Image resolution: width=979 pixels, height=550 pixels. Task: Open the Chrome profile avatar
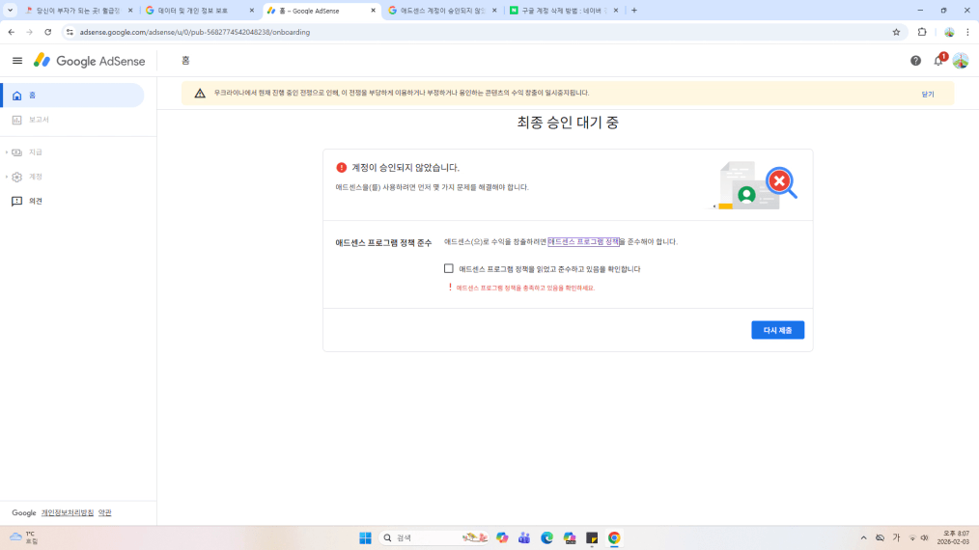949,32
